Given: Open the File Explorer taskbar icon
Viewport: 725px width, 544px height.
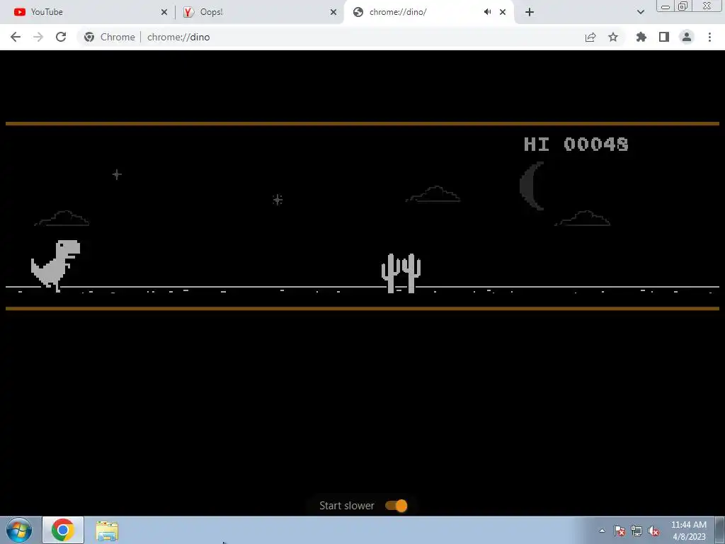Looking at the screenshot, I should [x=107, y=531].
